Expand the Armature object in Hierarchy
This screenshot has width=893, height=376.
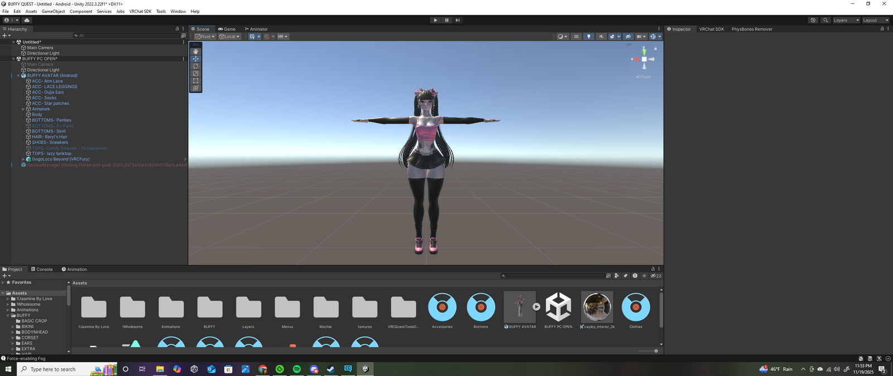click(23, 109)
